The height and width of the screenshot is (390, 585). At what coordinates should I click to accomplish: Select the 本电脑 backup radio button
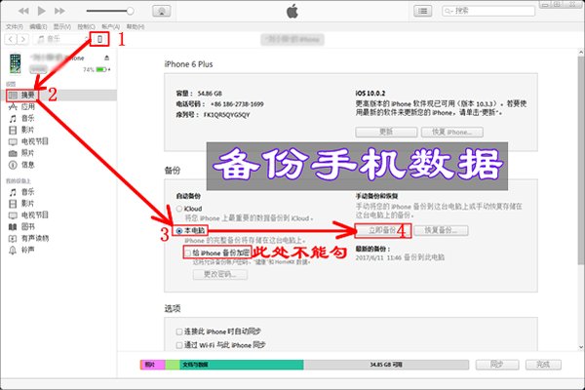click(x=179, y=231)
